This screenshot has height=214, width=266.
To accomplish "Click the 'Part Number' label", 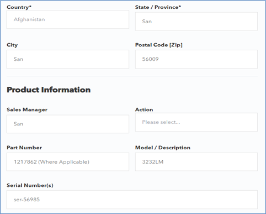I will point(24,148).
